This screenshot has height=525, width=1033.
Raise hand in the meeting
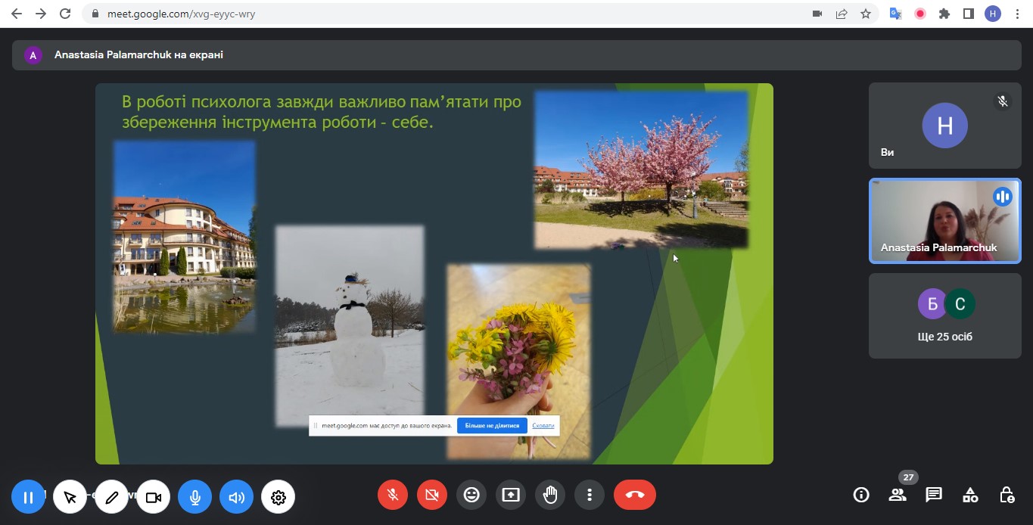point(550,495)
